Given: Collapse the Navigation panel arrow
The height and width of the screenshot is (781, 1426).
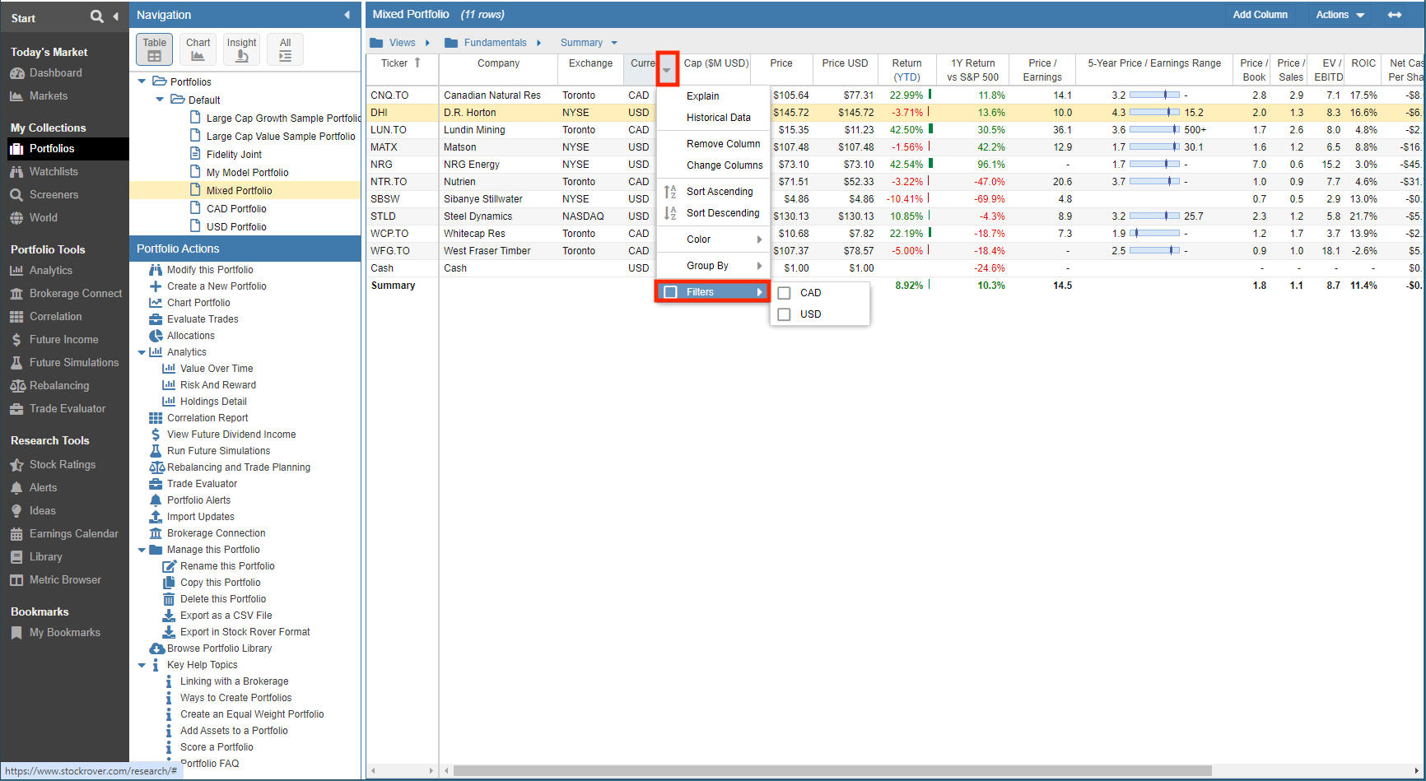Looking at the screenshot, I should (x=347, y=15).
